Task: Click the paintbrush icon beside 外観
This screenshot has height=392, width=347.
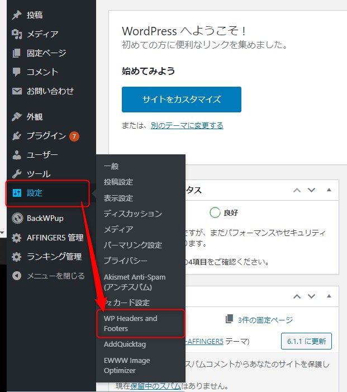Action: click(17, 117)
